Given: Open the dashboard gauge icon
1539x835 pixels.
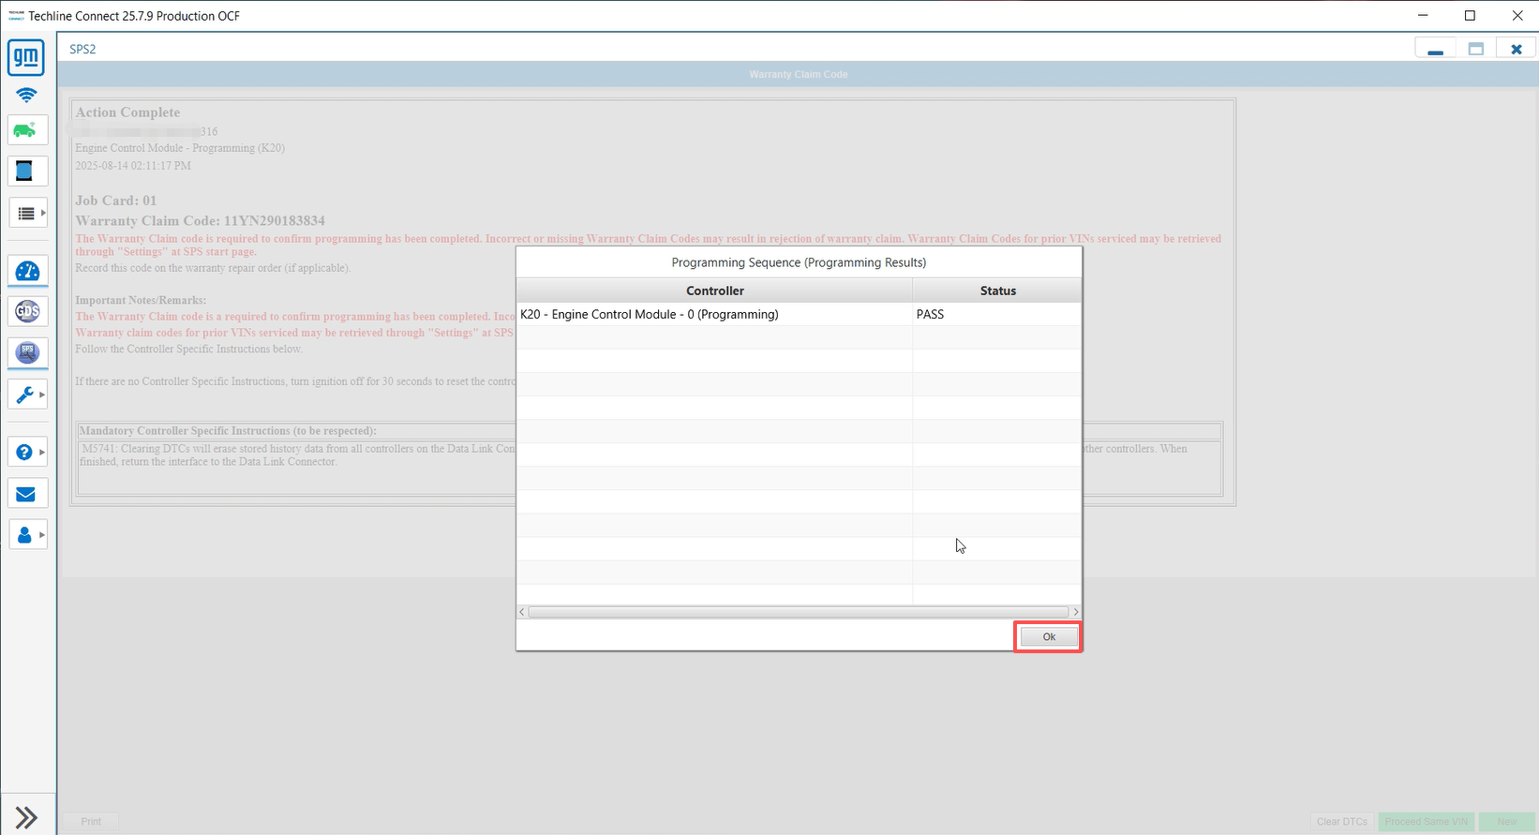Looking at the screenshot, I should pyautogui.click(x=27, y=272).
